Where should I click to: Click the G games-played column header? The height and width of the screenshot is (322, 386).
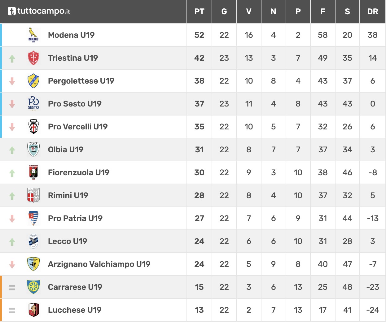[x=224, y=11]
